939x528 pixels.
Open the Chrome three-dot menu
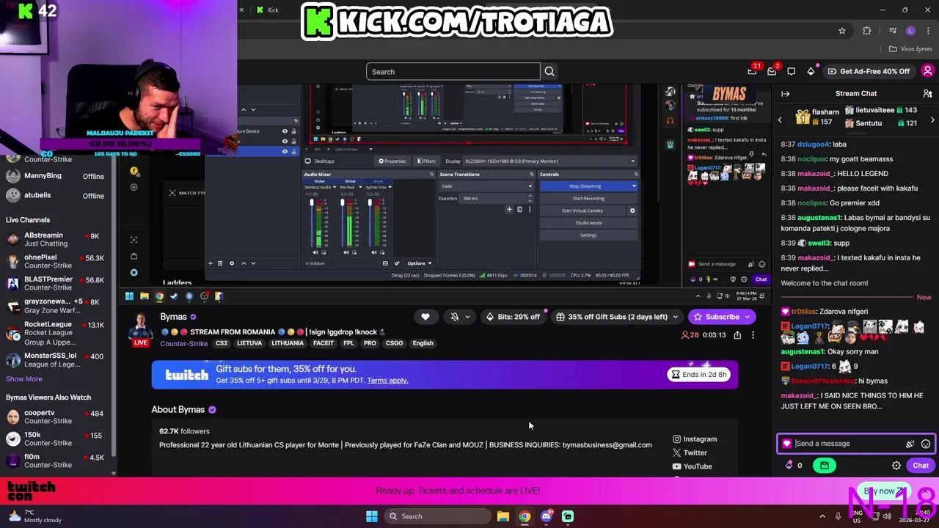[x=927, y=31]
